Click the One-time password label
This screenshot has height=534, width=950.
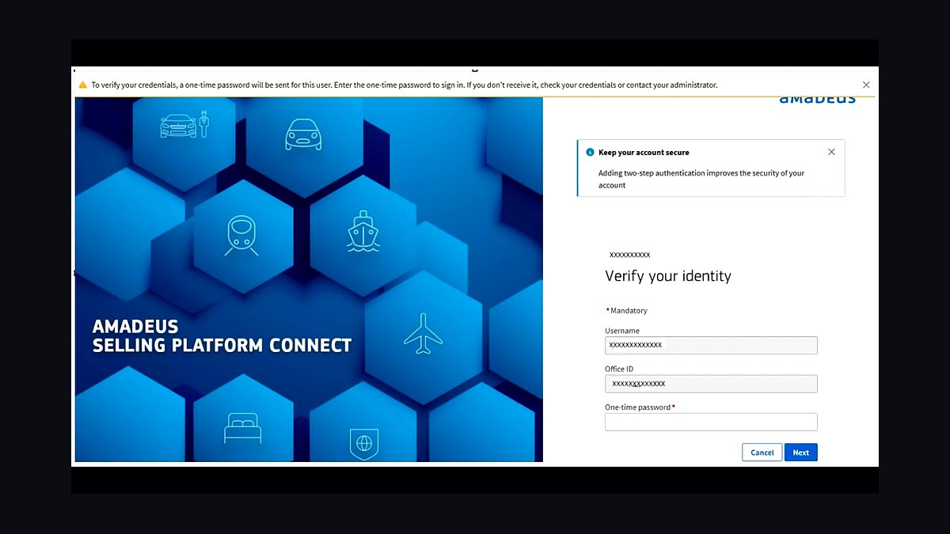(638, 407)
